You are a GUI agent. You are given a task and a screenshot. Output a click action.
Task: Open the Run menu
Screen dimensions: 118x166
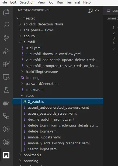[x=60, y=2]
